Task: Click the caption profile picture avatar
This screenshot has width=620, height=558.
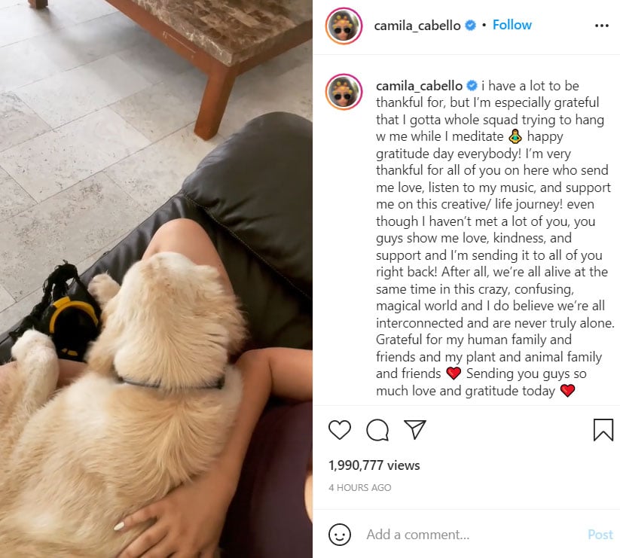Action: [344, 91]
